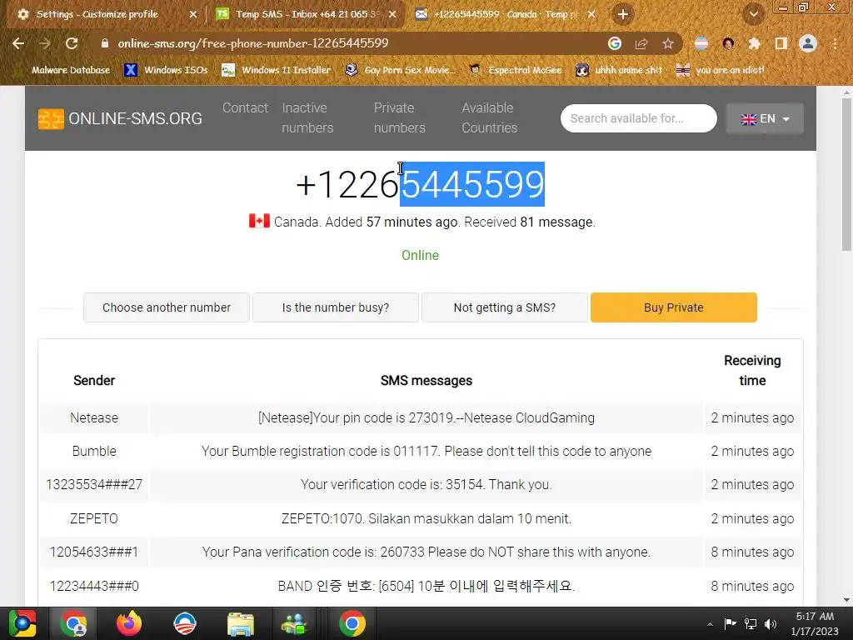Open the Chrome profile avatar
Image resolution: width=853 pixels, height=640 pixels.
(x=808, y=43)
